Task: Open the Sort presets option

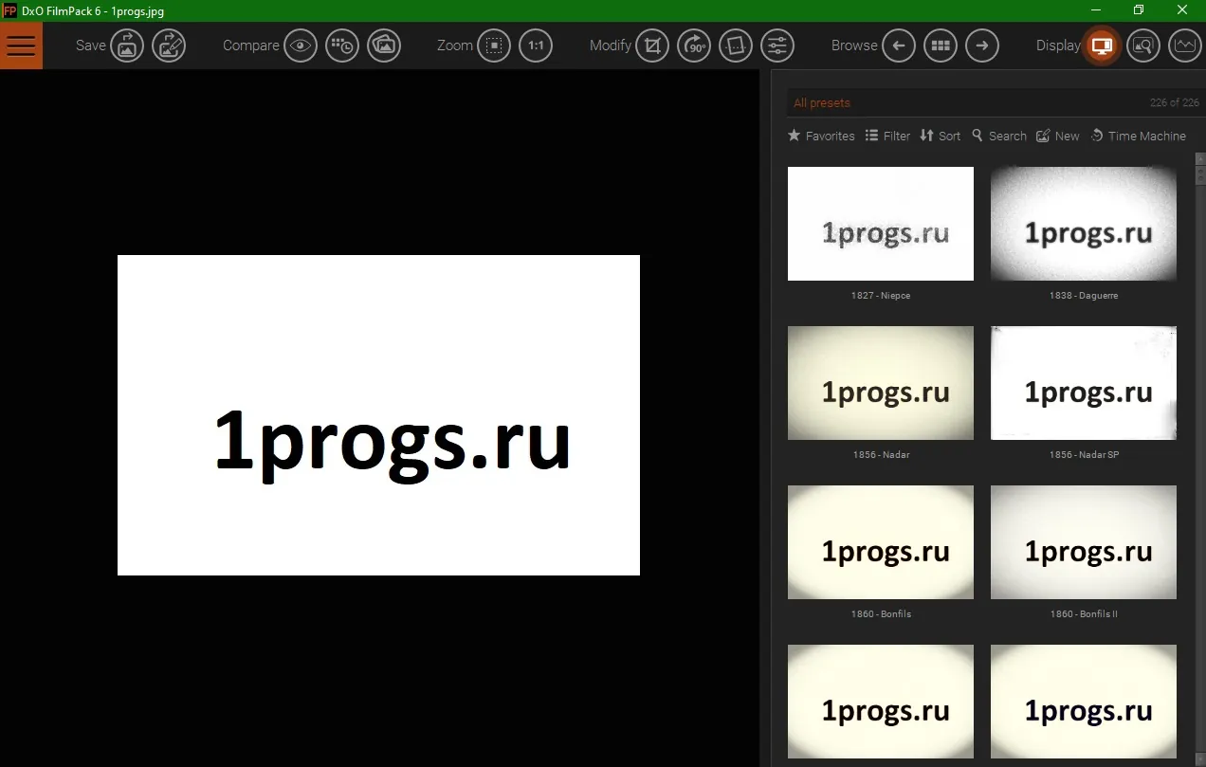Action: coord(941,136)
